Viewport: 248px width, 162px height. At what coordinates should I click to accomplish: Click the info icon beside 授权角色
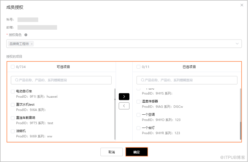pos(26,35)
